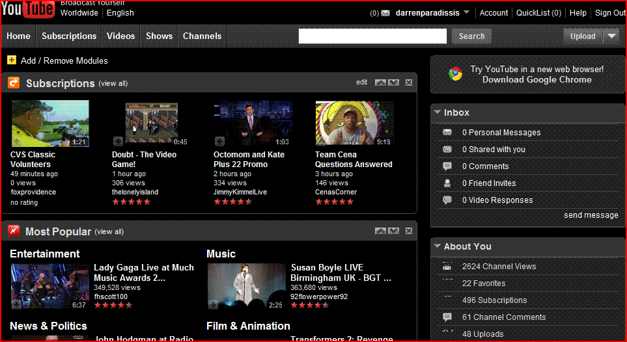Click Sign Out
The width and height of the screenshot is (627, 342).
pos(610,13)
